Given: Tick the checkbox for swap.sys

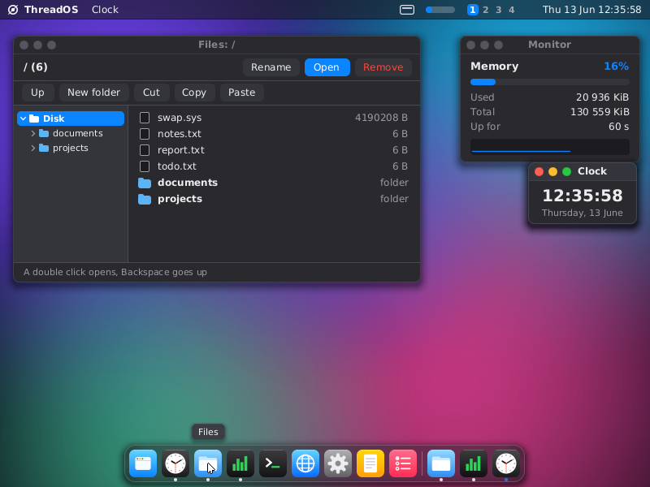Looking at the screenshot, I should click(145, 118).
